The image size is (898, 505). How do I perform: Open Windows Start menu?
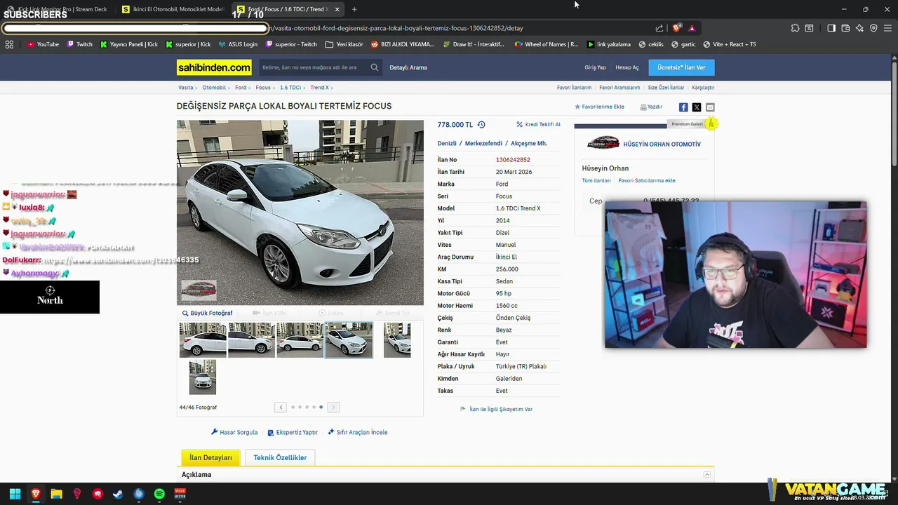pyautogui.click(x=15, y=494)
